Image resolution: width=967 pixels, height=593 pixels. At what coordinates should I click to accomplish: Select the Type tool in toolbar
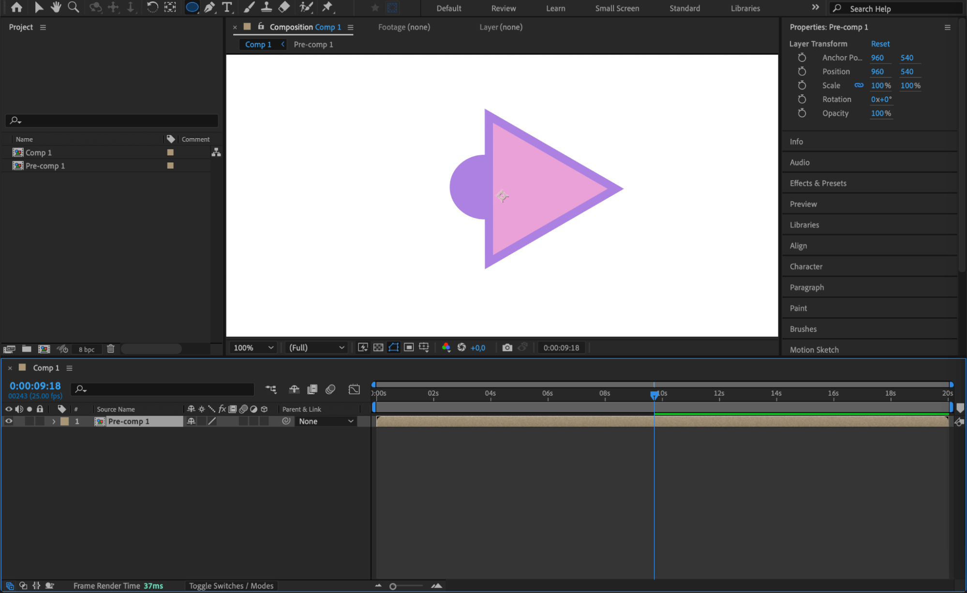pyautogui.click(x=226, y=7)
